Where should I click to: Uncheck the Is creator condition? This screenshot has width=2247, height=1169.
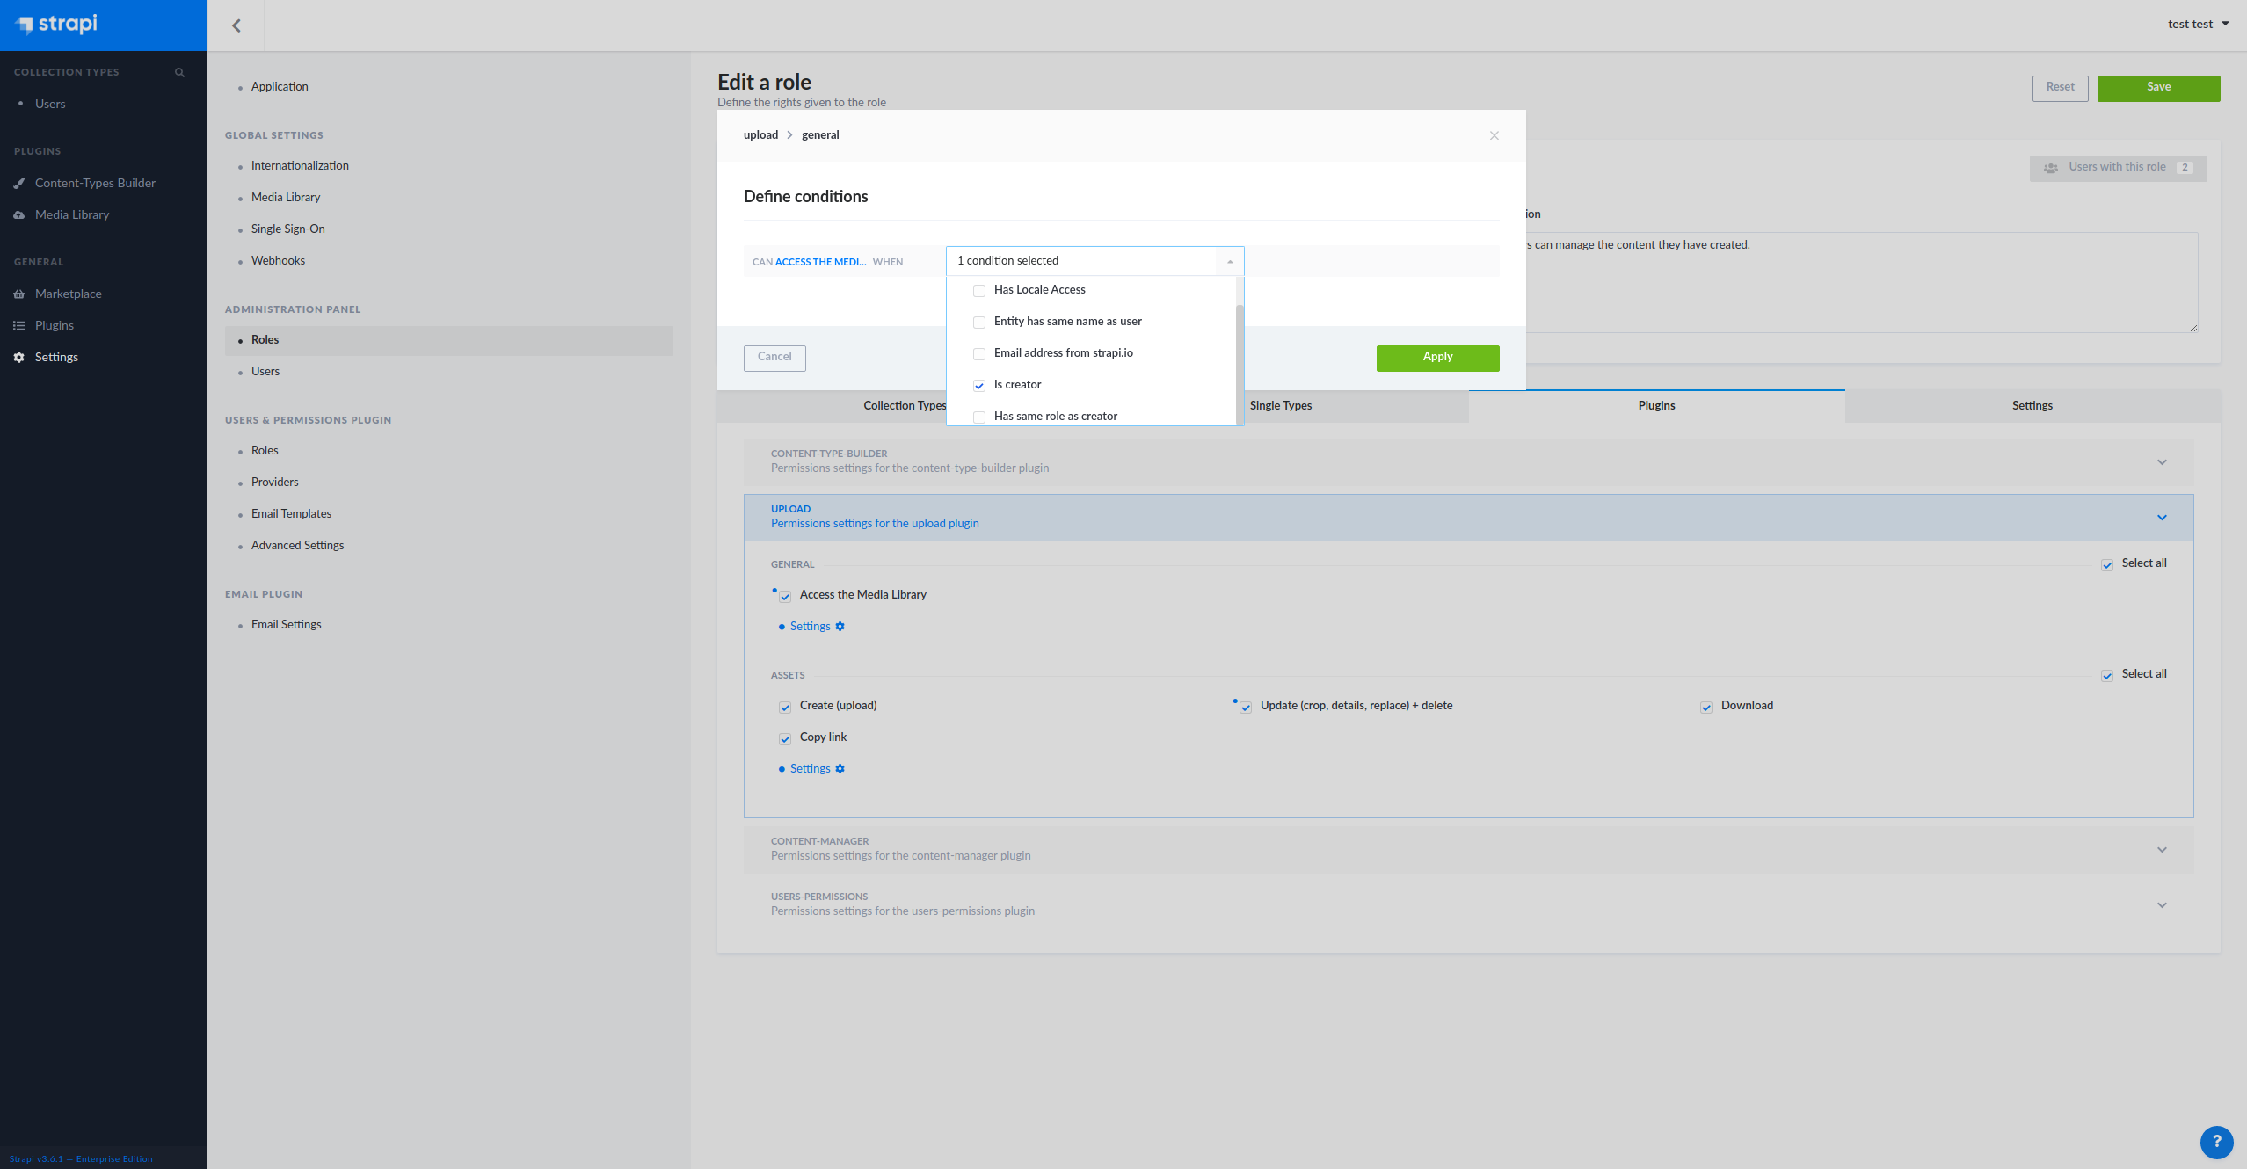(978, 385)
